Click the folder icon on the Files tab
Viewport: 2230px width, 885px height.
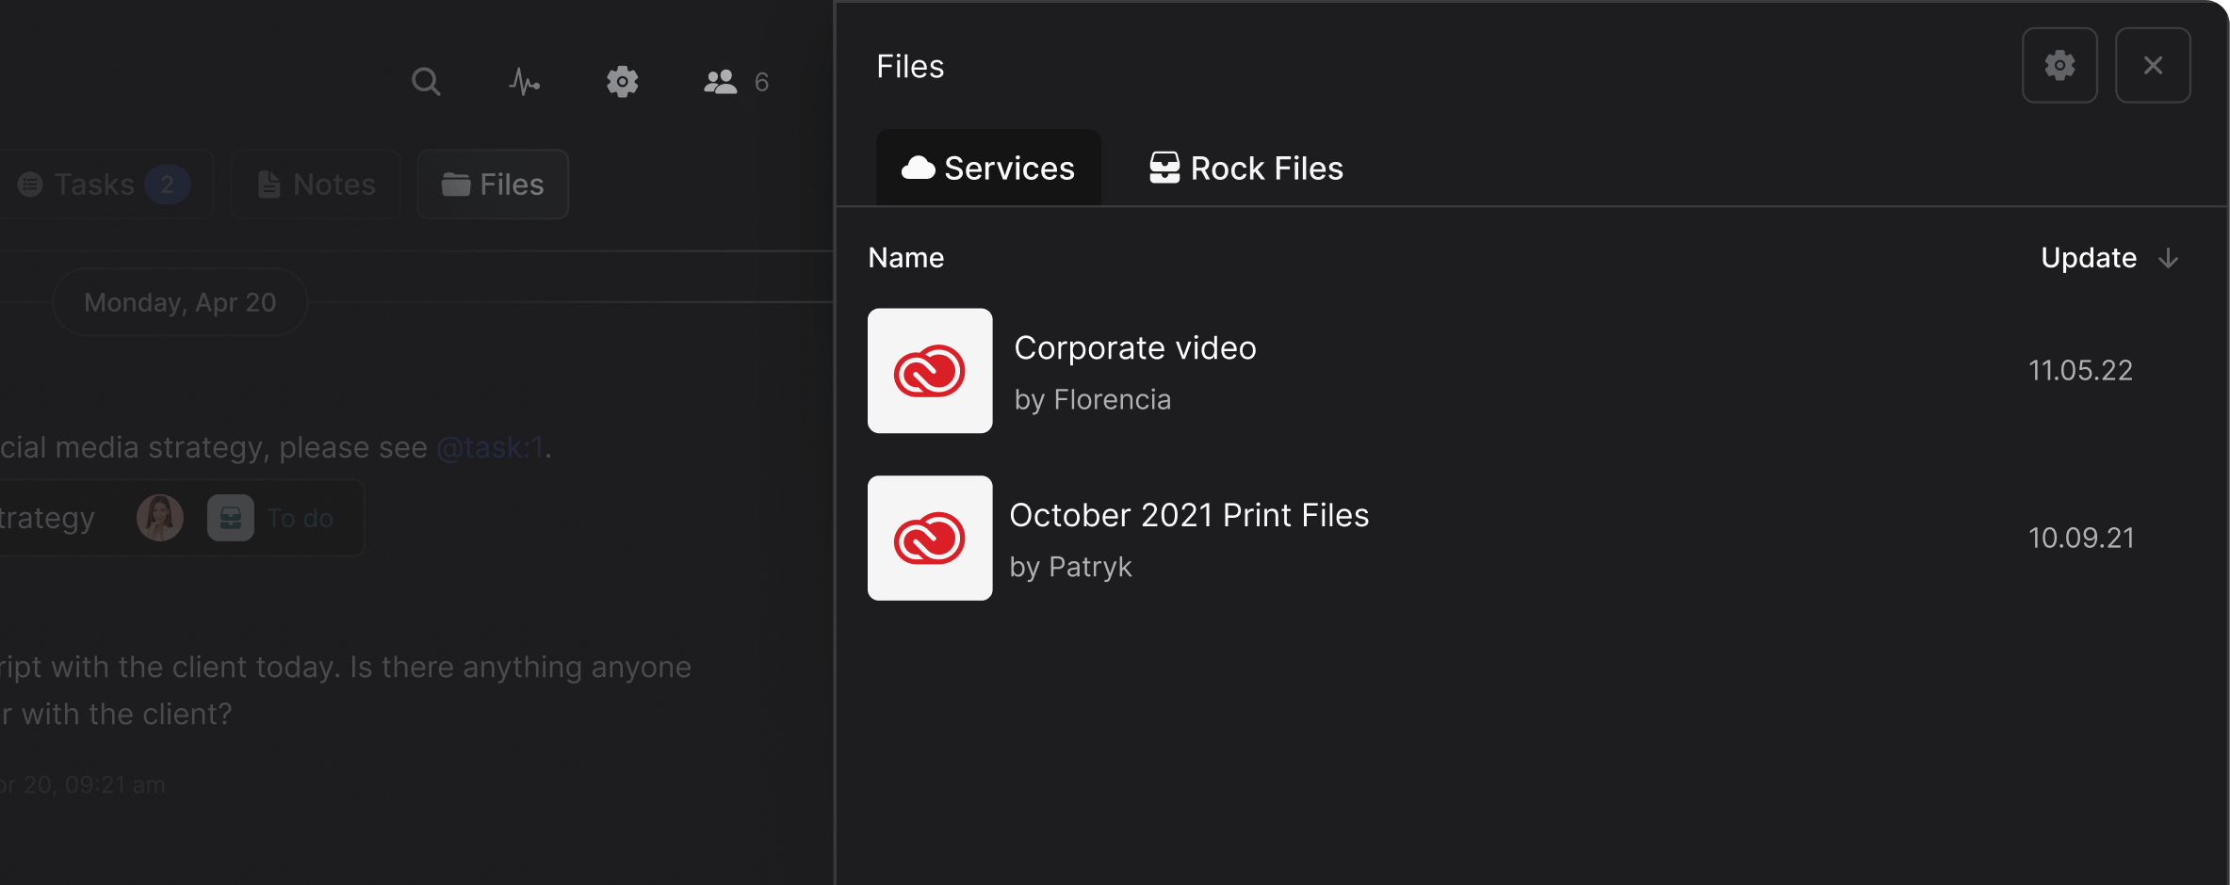456,185
